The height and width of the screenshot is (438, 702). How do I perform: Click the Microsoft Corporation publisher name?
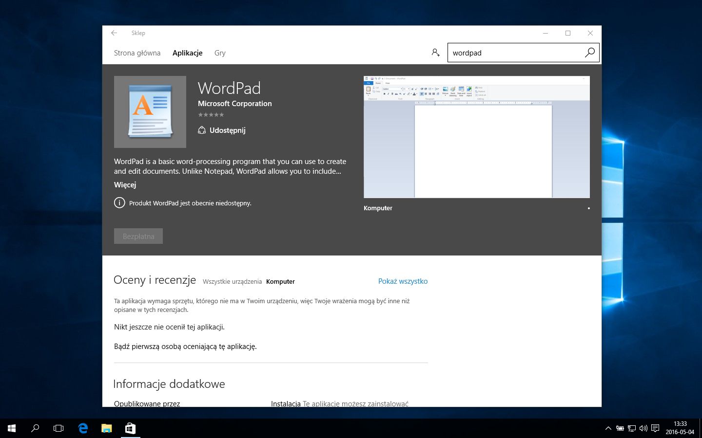(x=235, y=103)
